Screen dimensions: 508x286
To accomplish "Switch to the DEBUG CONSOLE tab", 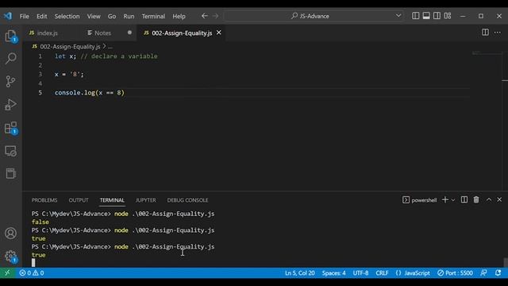I will pos(187,200).
